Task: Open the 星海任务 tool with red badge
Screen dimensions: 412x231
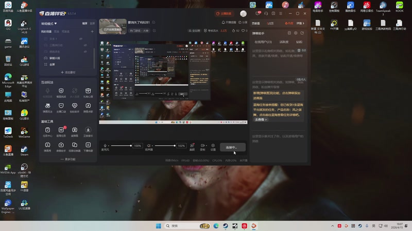Action: (x=61, y=131)
